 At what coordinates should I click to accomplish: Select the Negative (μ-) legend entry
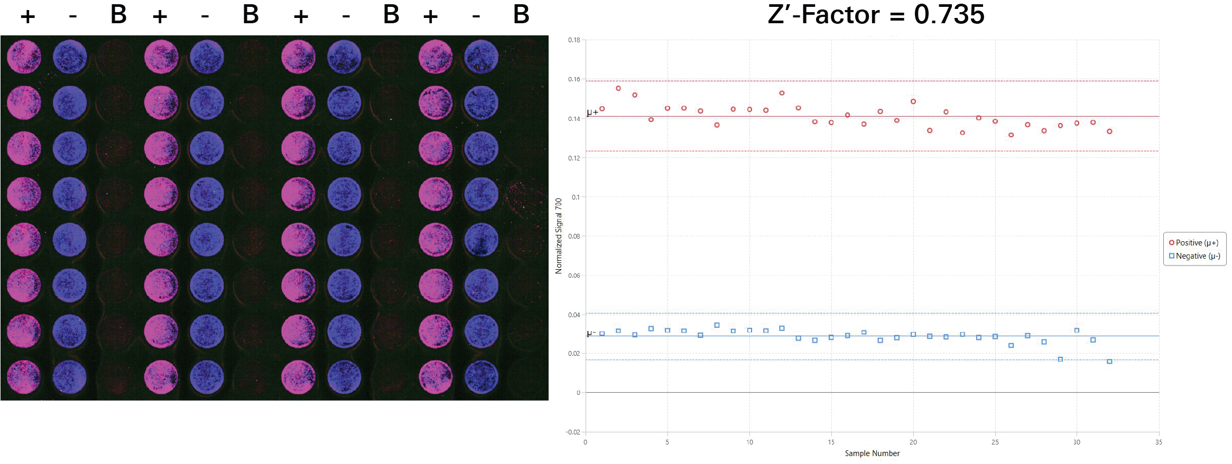1194,256
